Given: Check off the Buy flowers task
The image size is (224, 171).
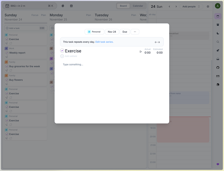Looking at the screenshot, I should pyautogui.click(x=7, y=80).
